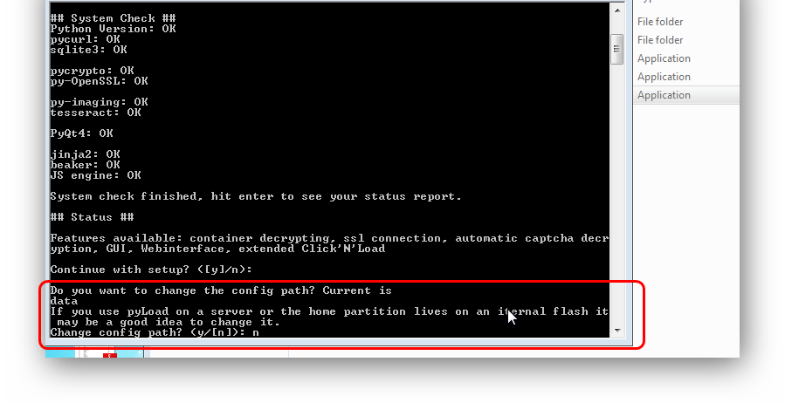This screenshot has width=785, height=403.
Task: Click the 'JS engine: OK' line
Action: click(96, 175)
